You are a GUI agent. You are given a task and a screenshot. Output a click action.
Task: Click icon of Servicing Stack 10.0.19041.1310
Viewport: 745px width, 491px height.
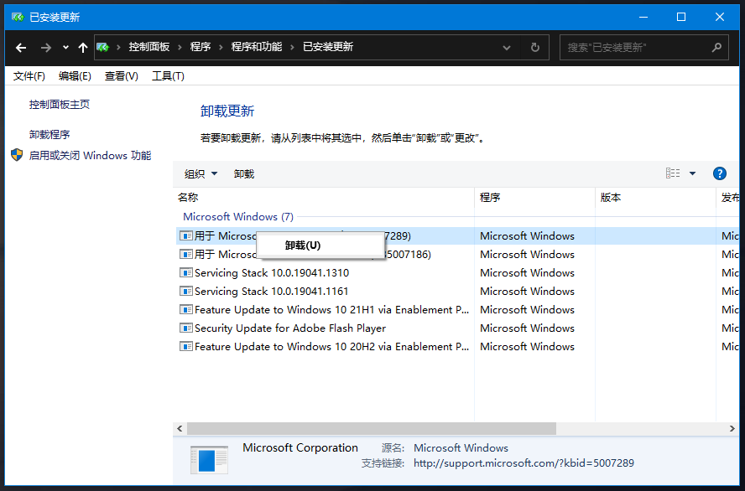(185, 273)
